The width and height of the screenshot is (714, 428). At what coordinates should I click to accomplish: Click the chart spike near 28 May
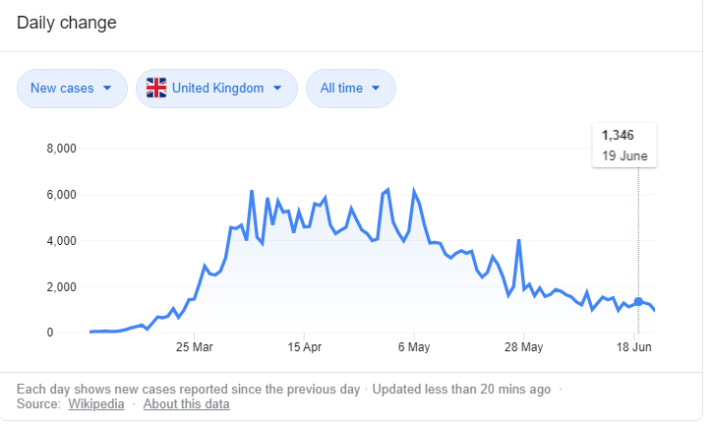click(x=518, y=241)
